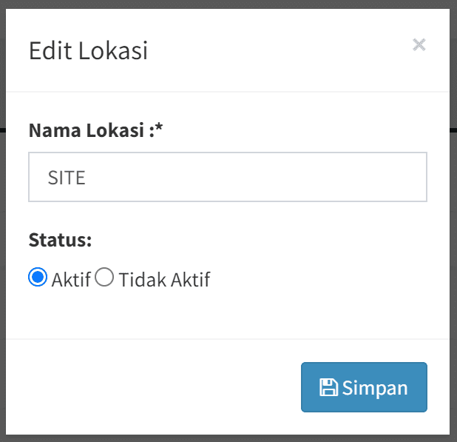Click the dark backdrop right of the dialog
This screenshot has height=442, width=457.
click(453, 222)
